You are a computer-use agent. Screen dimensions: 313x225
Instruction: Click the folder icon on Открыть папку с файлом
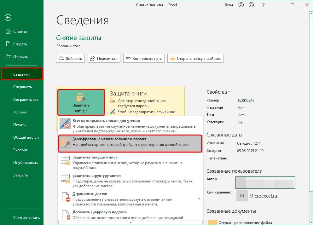(172, 58)
